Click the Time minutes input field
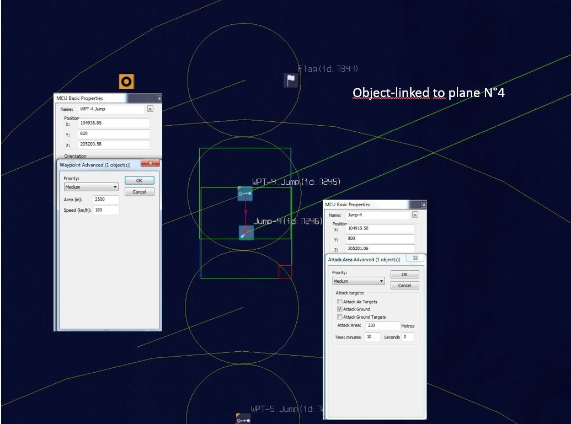Viewport: 571px width, 424px height. [x=372, y=337]
